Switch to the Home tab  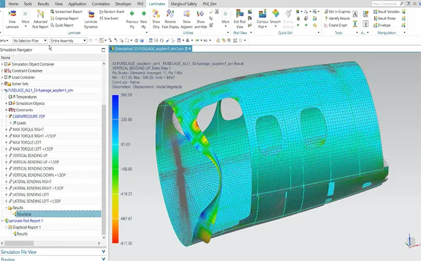point(13,4)
